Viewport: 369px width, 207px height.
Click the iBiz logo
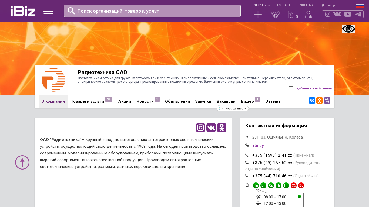[23, 11]
